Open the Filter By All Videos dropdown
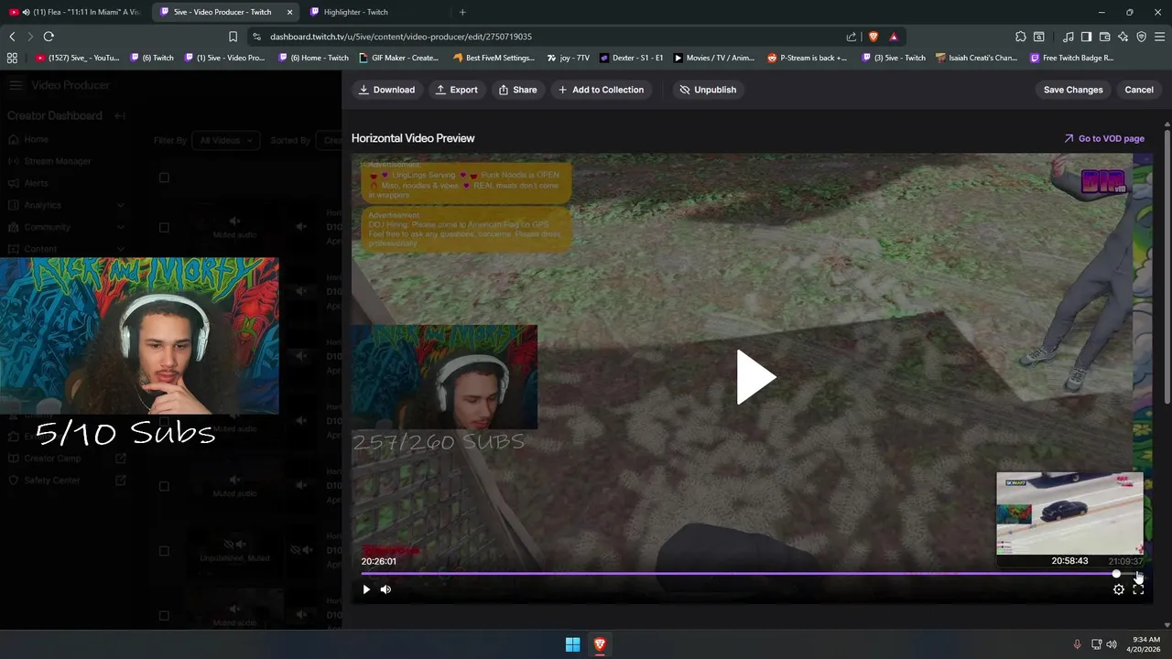Image resolution: width=1172 pixels, height=659 pixels. (225, 140)
